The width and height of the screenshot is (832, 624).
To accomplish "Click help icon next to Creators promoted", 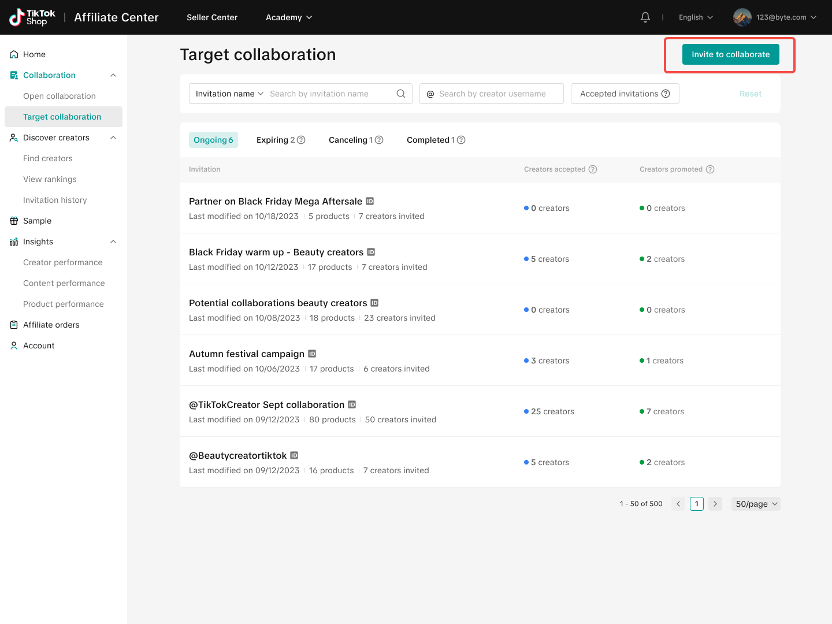I will 710,169.
